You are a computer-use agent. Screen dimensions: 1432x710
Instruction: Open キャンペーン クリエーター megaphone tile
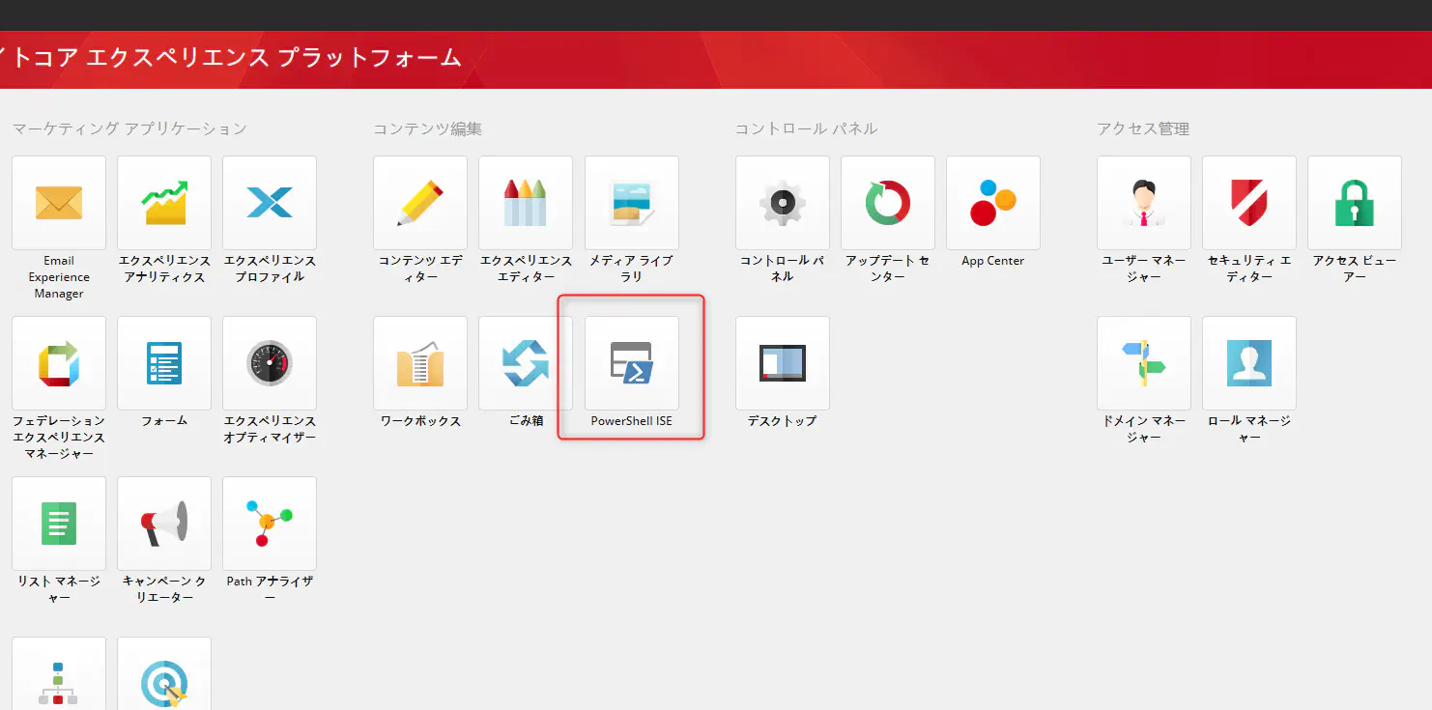point(164,524)
